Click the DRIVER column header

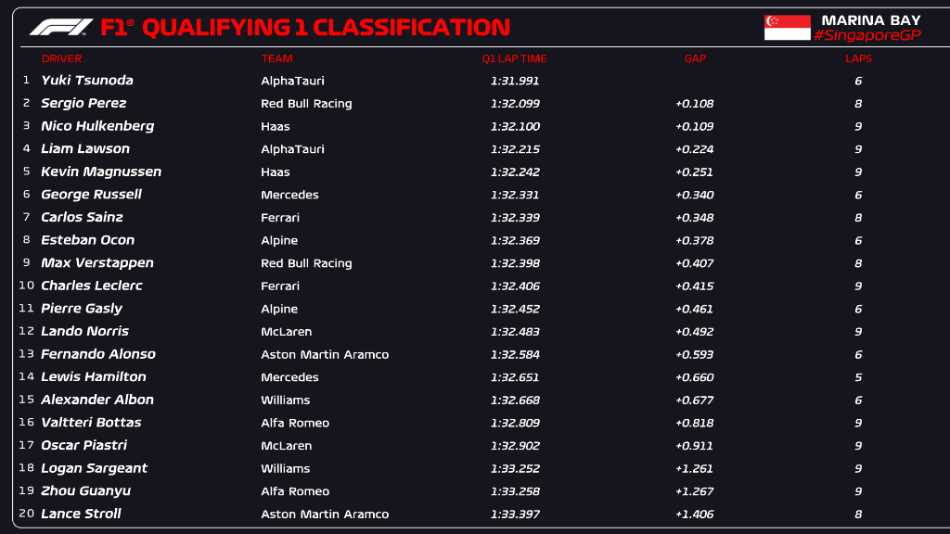pyautogui.click(x=61, y=58)
